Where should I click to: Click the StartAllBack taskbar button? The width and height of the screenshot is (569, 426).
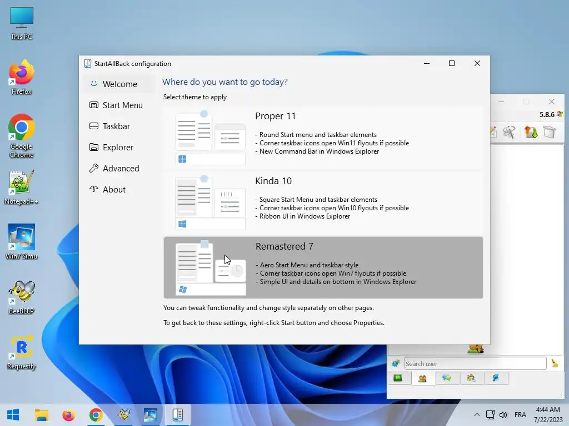pos(178,415)
